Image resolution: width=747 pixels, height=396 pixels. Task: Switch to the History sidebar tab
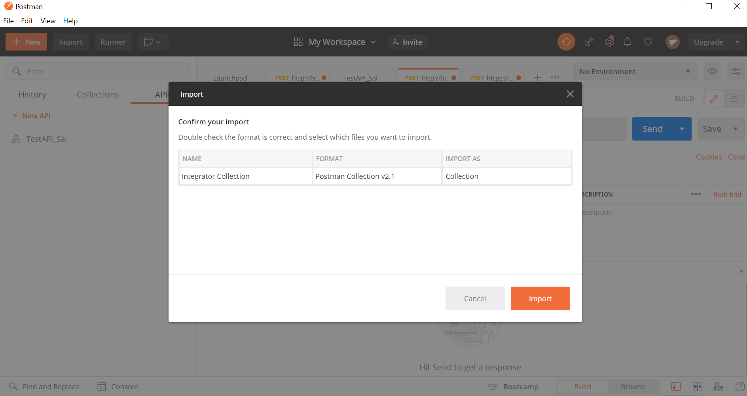(x=32, y=94)
